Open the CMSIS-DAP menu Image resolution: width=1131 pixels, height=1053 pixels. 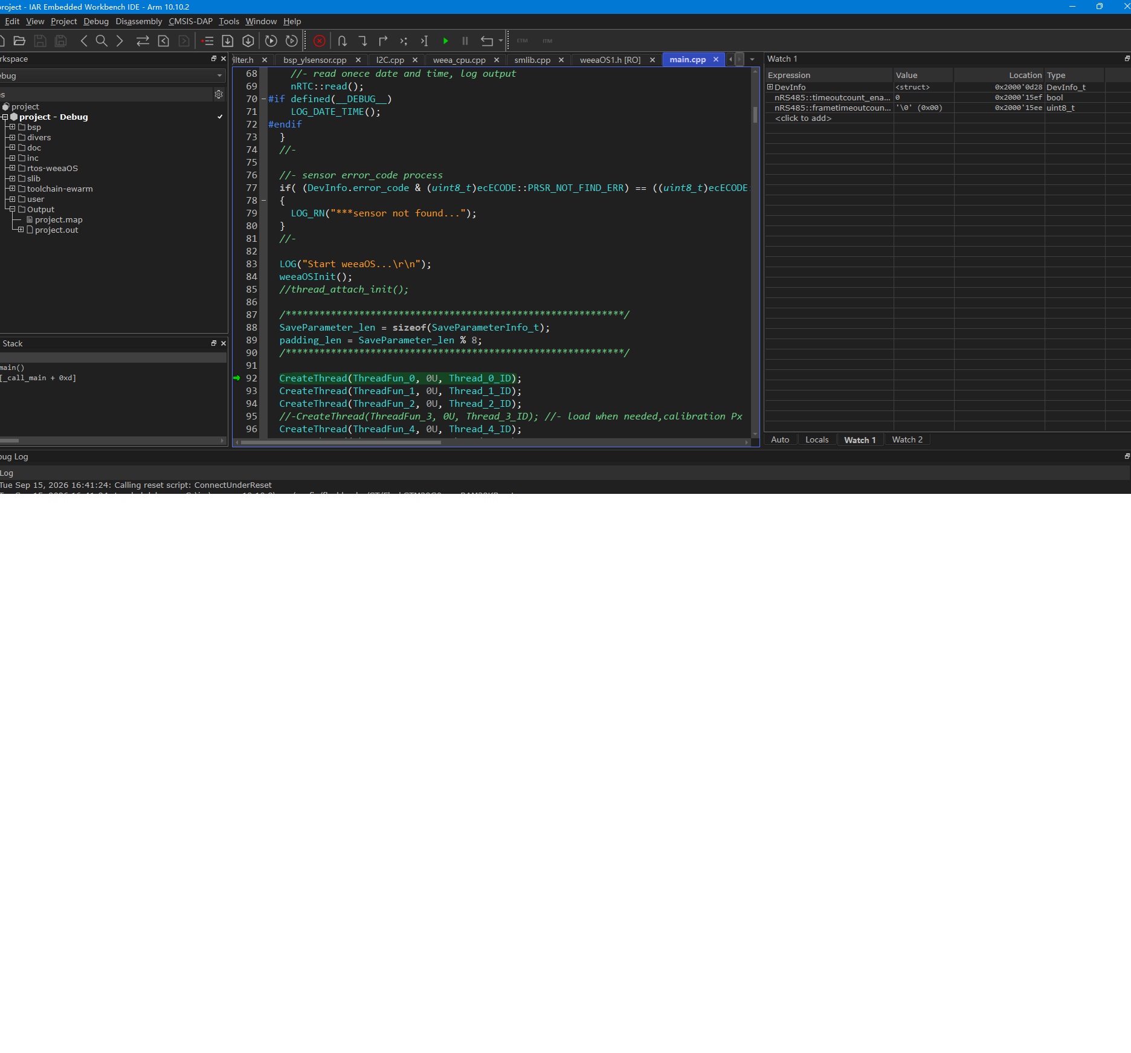[x=190, y=21]
